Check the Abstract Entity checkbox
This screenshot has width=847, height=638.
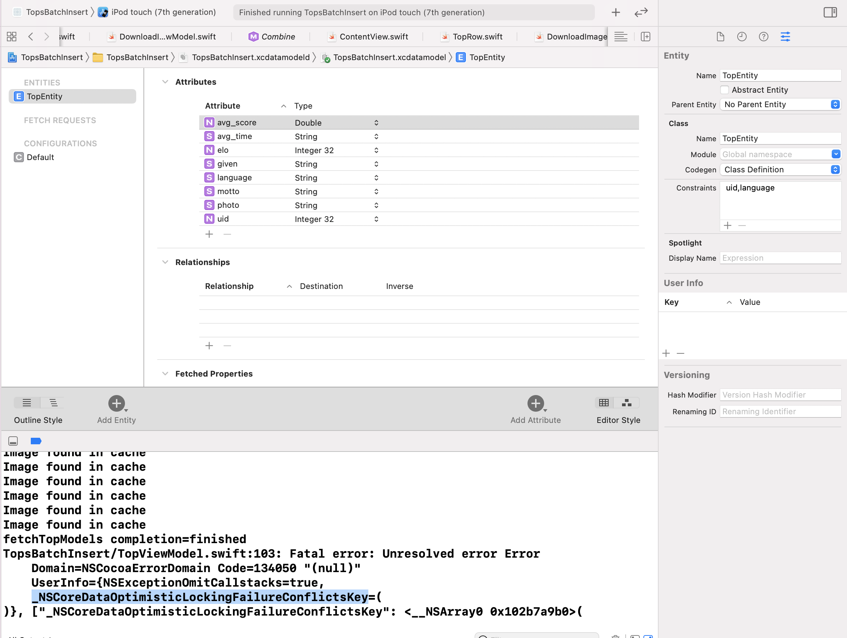point(725,90)
